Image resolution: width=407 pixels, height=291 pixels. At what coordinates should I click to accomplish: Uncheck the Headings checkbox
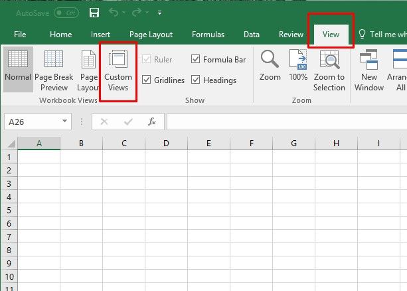pyautogui.click(x=195, y=80)
